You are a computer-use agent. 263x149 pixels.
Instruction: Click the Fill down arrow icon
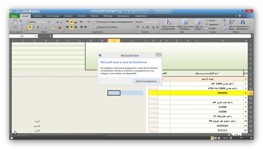(224, 25)
